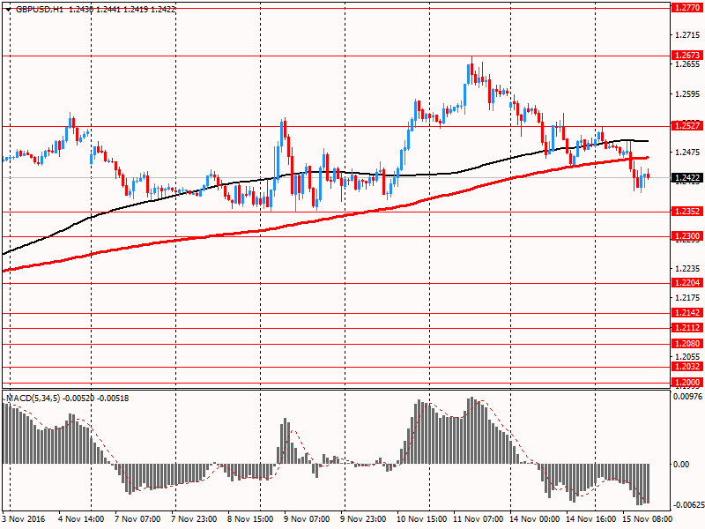Screen dimensions: 705x529
Task: Click the 1.2770 red price level label
Action: [x=686, y=7]
